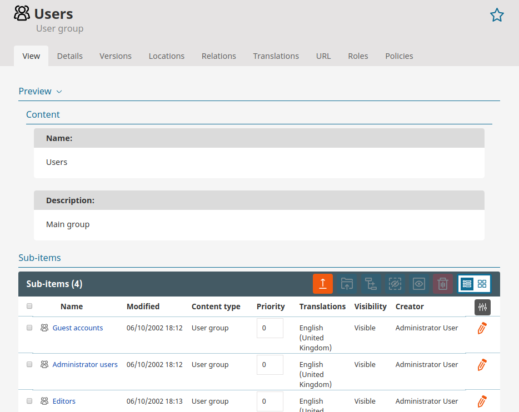The width and height of the screenshot is (519, 412).
Task: Open the Editors link
Action: [x=64, y=401]
